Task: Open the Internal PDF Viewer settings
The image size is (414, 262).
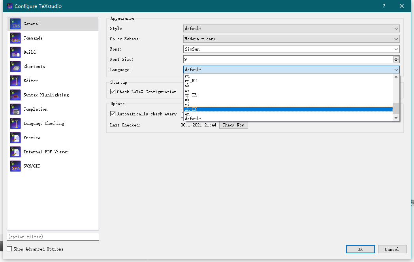Action: coord(45,152)
